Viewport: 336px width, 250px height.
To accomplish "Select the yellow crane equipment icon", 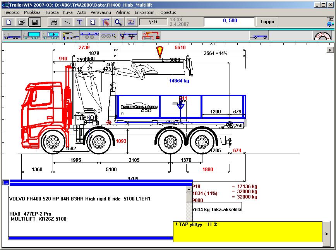I will pyautogui.click(x=70, y=36).
